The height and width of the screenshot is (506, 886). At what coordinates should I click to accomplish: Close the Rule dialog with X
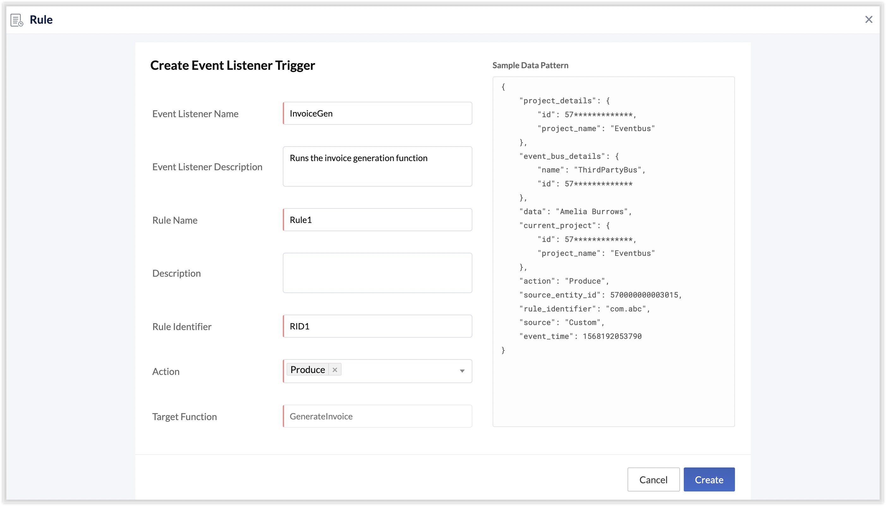[x=868, y=20]
